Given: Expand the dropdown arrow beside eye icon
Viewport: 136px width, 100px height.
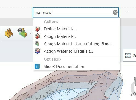Looking at the screenshot, I should 30,33.
